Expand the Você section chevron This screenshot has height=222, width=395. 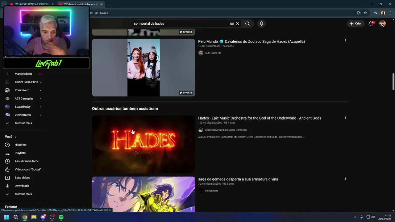tap(16, 137)
